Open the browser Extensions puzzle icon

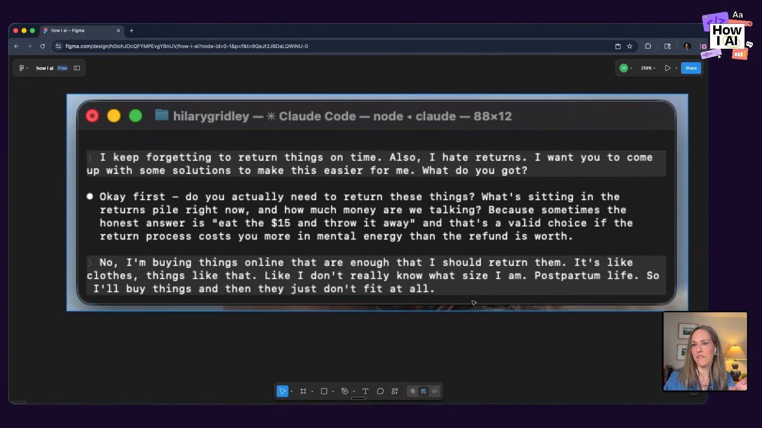(648, 46)
